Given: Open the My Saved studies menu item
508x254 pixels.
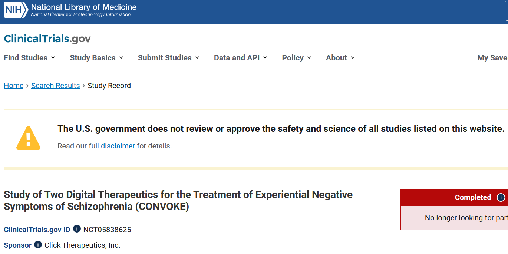Looking at the screenshot, I should (x=492, y=58).
